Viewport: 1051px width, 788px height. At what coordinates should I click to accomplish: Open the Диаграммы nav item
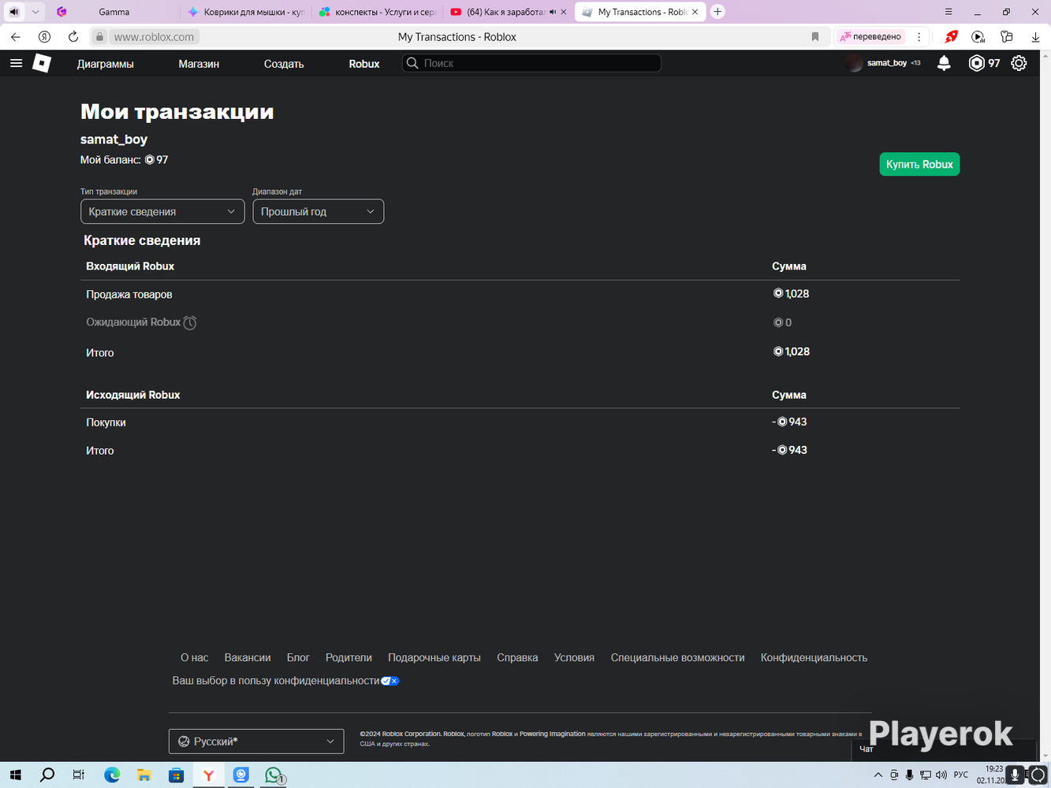click(106, 64)
